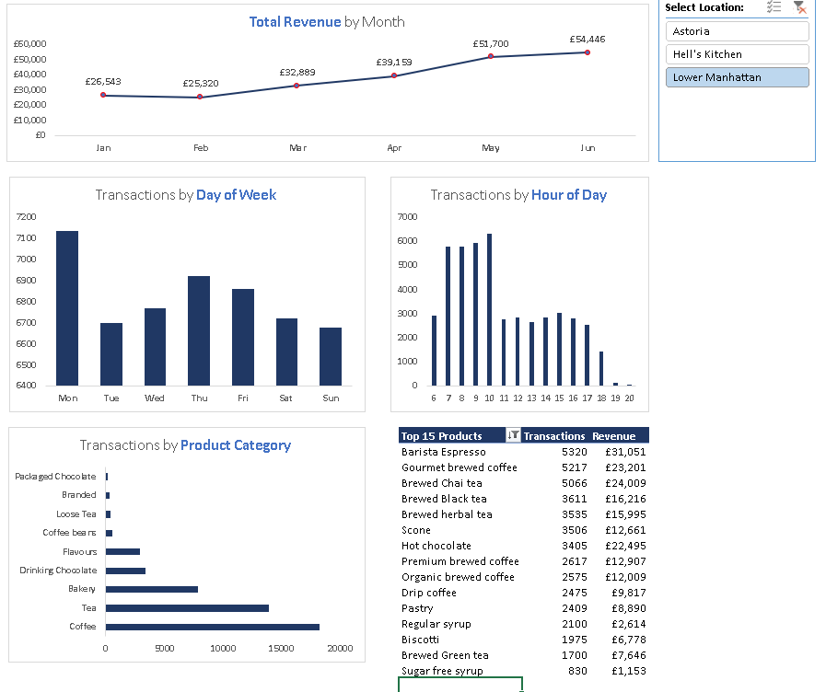Clear the location slicer filter
This screenshot has width=826, height=692.
799,7
